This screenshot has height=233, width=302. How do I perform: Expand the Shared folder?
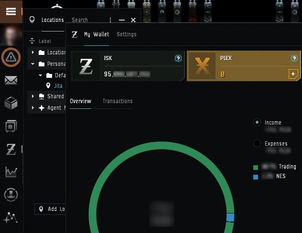pyautogui.click(x=33, y=96)
